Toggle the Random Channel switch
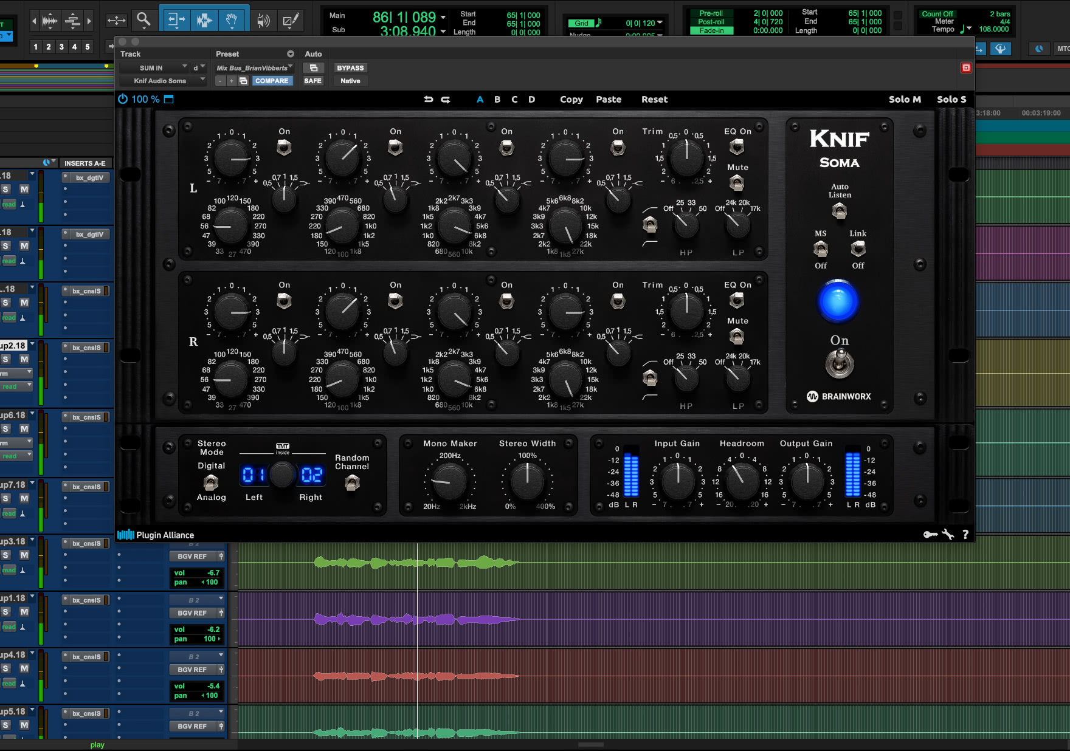 pyautogui.click(x=352, y=483)
